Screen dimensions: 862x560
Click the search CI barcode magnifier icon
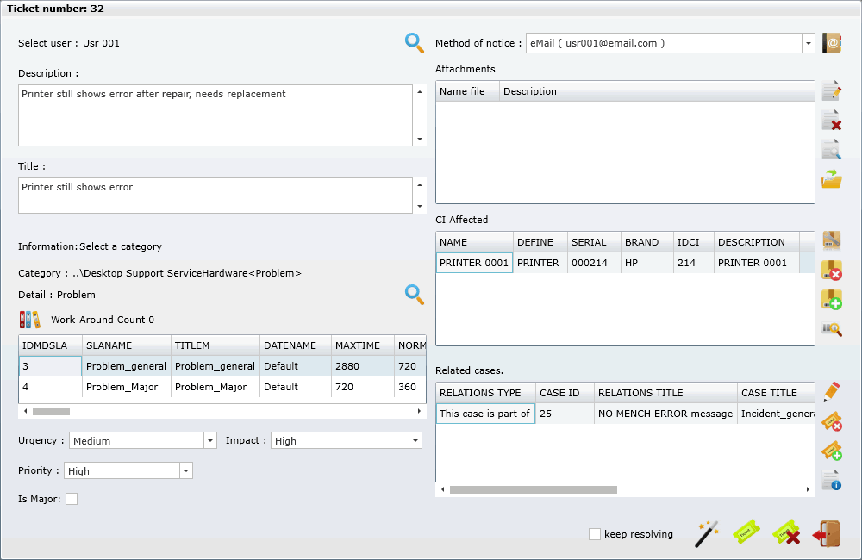tap(832, 329)
